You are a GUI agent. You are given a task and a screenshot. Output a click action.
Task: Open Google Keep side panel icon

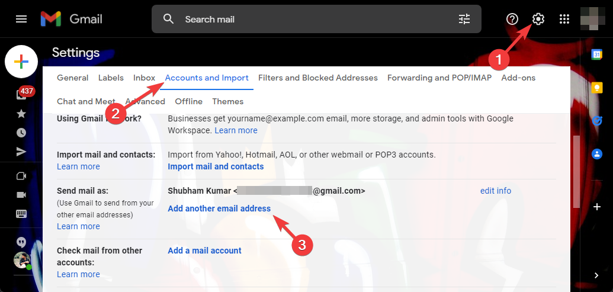(x=596, y=88)
